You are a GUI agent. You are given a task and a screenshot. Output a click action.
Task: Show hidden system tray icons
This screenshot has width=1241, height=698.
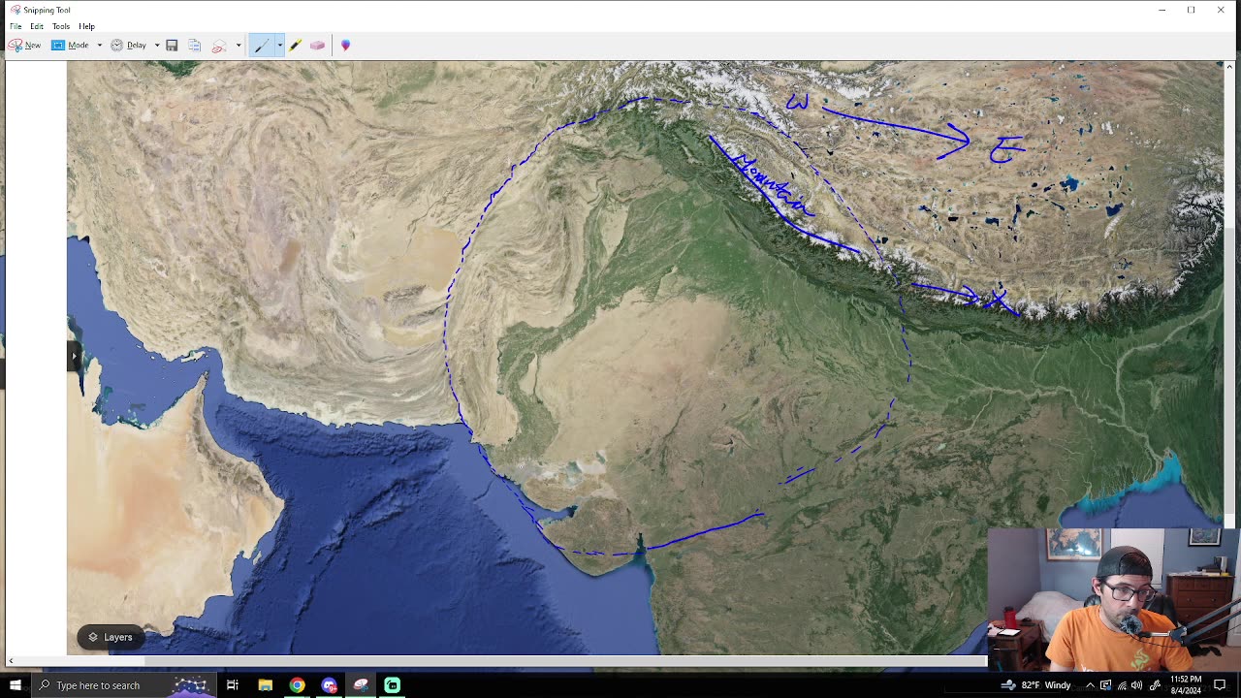(x=1090, y=685)
